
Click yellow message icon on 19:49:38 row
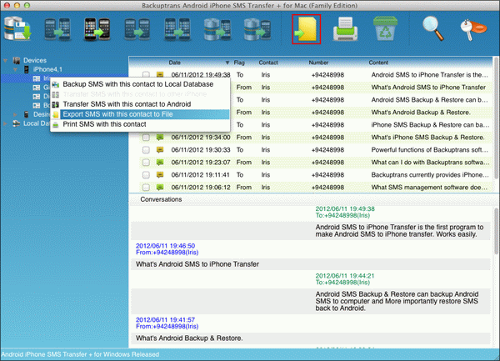click(x=160, y=75)
